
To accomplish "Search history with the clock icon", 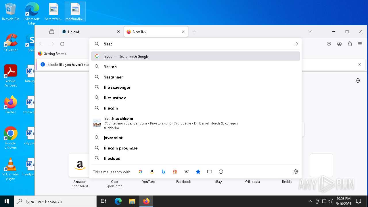I will pos(221,172).
